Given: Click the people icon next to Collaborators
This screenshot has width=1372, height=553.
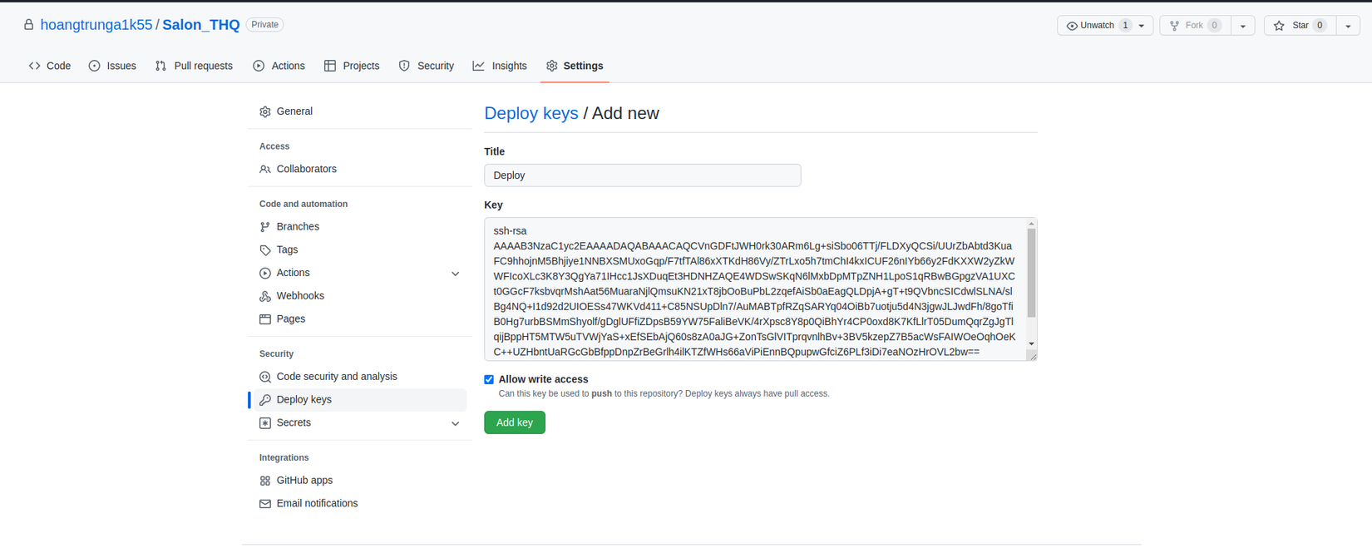Looking at the screenshot, I should click(x=265, y=169).
